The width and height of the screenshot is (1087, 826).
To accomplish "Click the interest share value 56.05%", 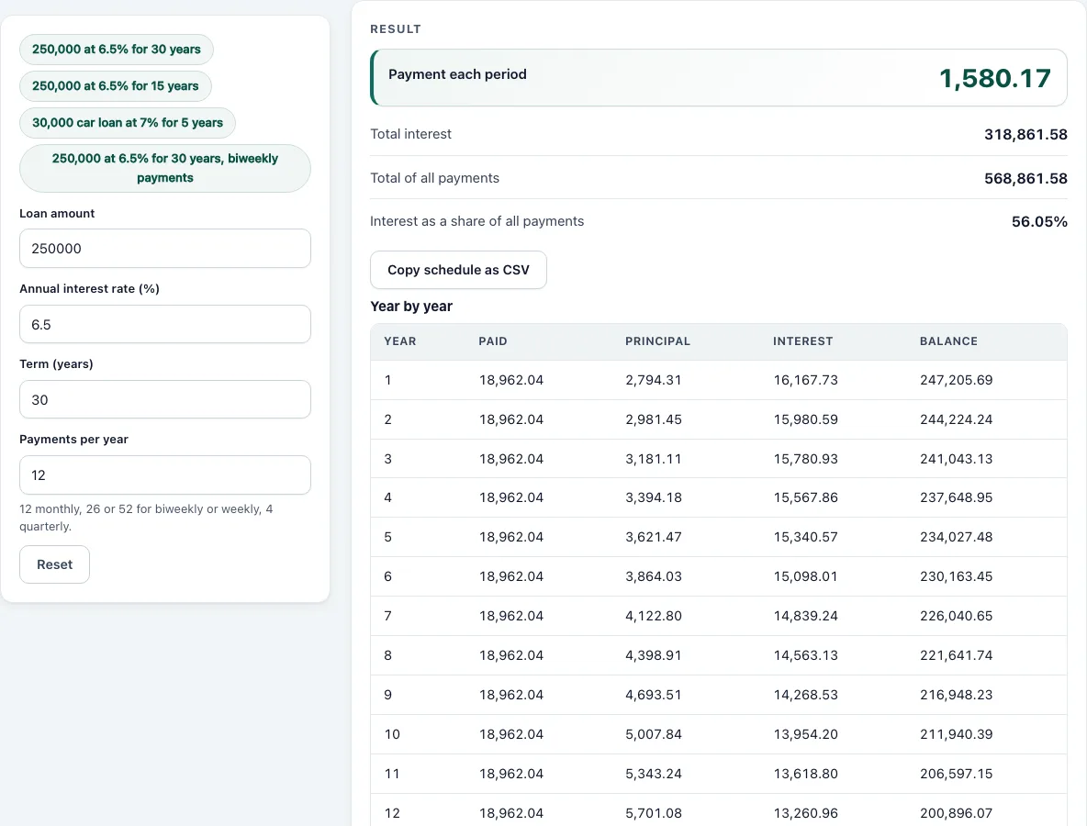I will click(x=1039, y=222).
